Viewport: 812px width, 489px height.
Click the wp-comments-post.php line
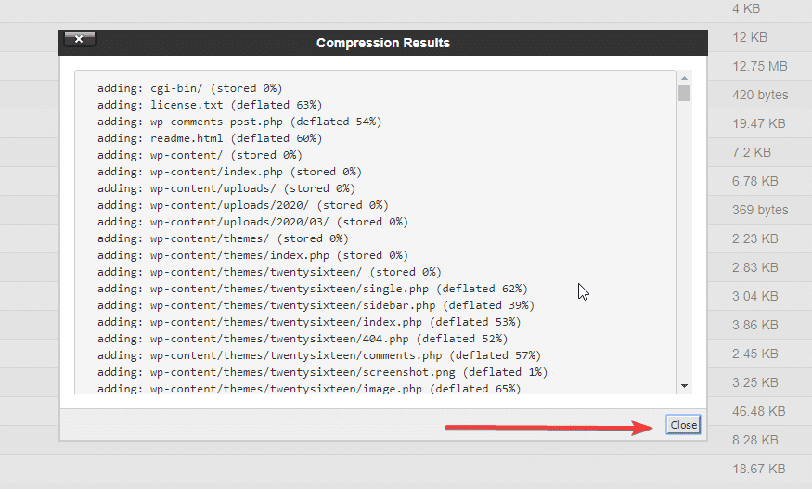click(x=238, y=122)
